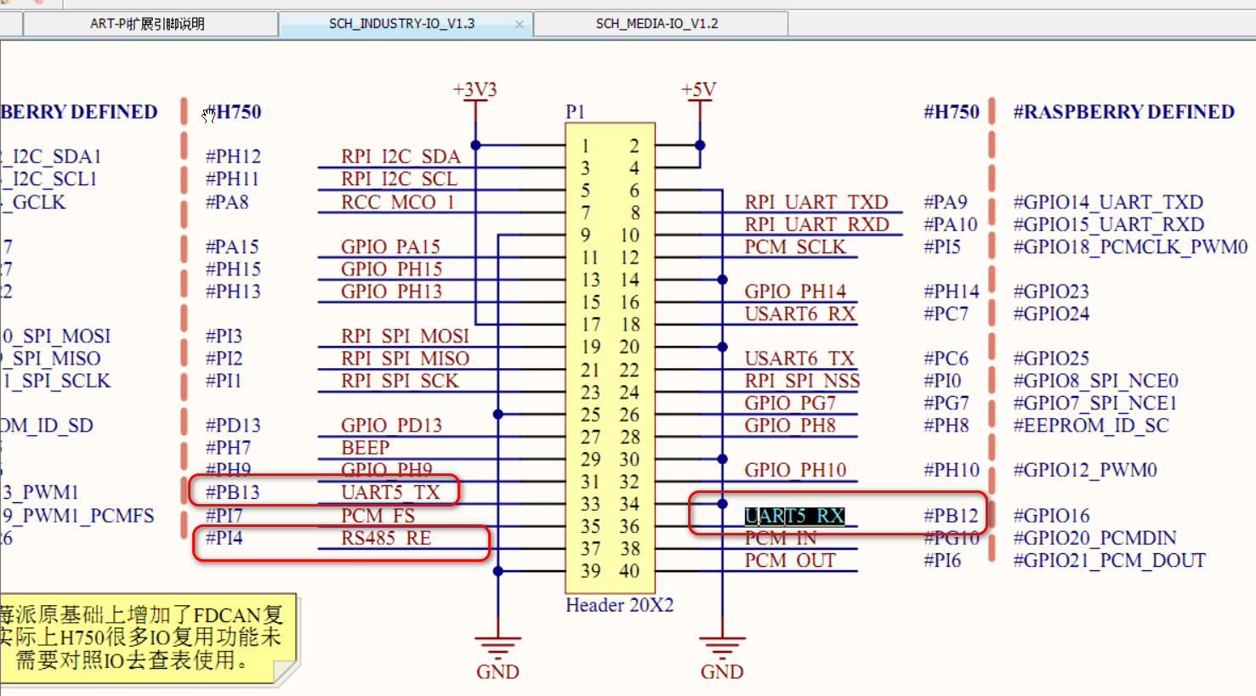Select the RS485_RE net label
Screen dimensions: 1256x696
pos(387,539)
